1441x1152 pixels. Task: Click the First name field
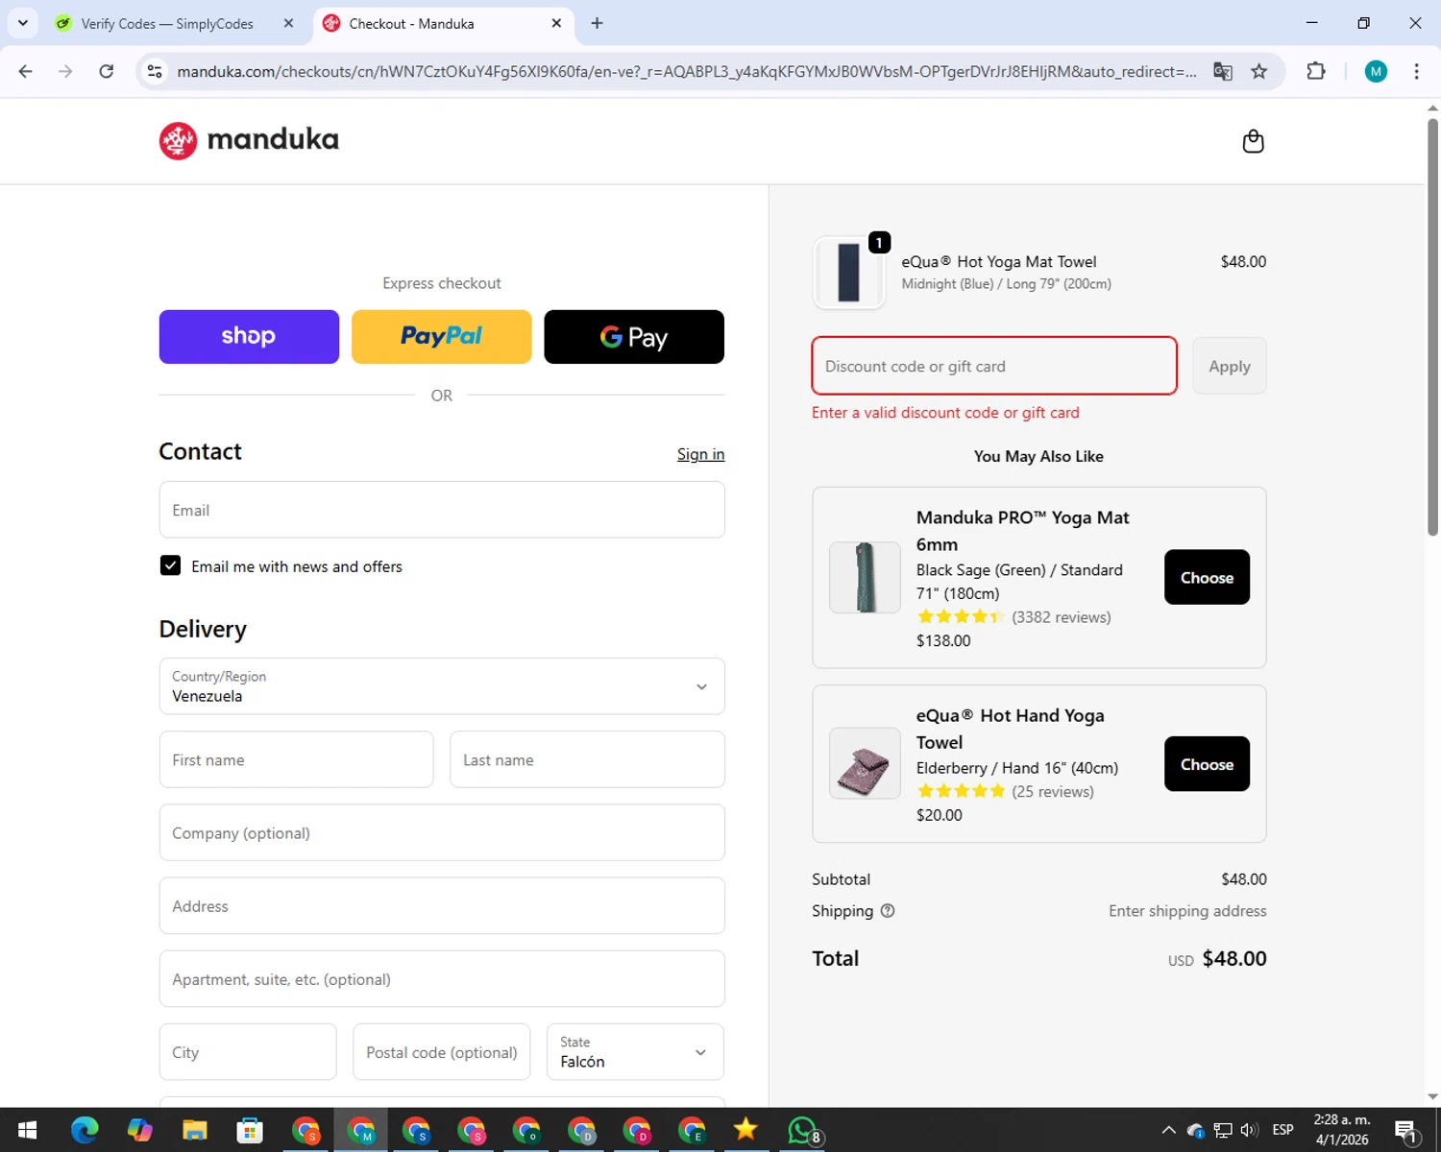296,759
